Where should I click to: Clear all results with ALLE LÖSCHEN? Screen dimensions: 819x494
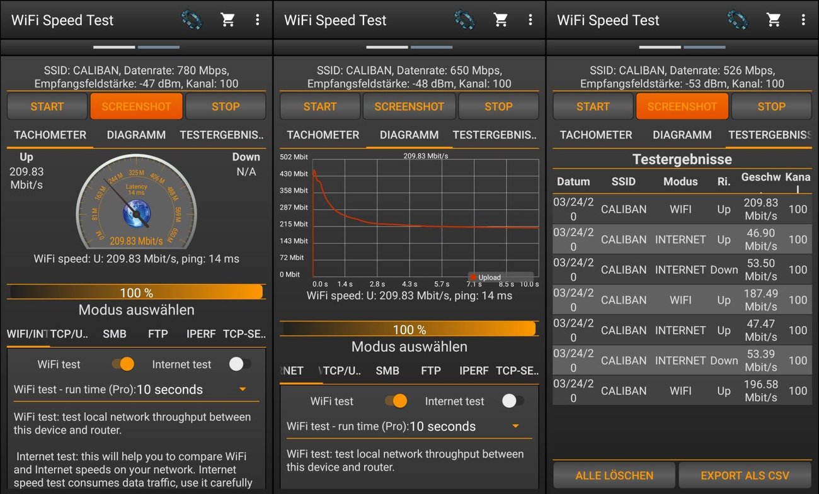614,475
